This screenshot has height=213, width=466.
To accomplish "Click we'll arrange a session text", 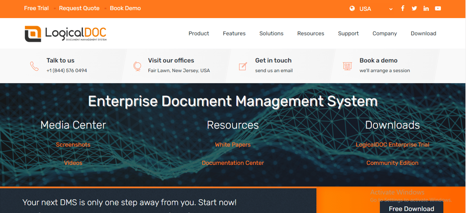I will pyautogui.click(x=385, y=71).
